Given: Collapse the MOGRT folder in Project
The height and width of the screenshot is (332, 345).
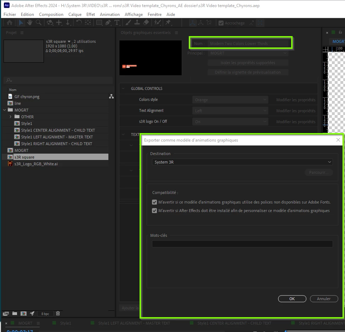Looking at the screenshot, I should coord(5,110).
